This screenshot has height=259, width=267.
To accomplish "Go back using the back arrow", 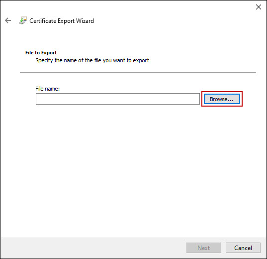I will coord(8,20).
